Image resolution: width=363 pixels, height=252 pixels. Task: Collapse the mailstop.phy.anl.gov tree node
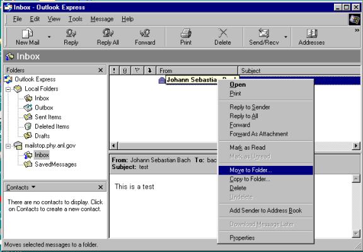(8, 146)
